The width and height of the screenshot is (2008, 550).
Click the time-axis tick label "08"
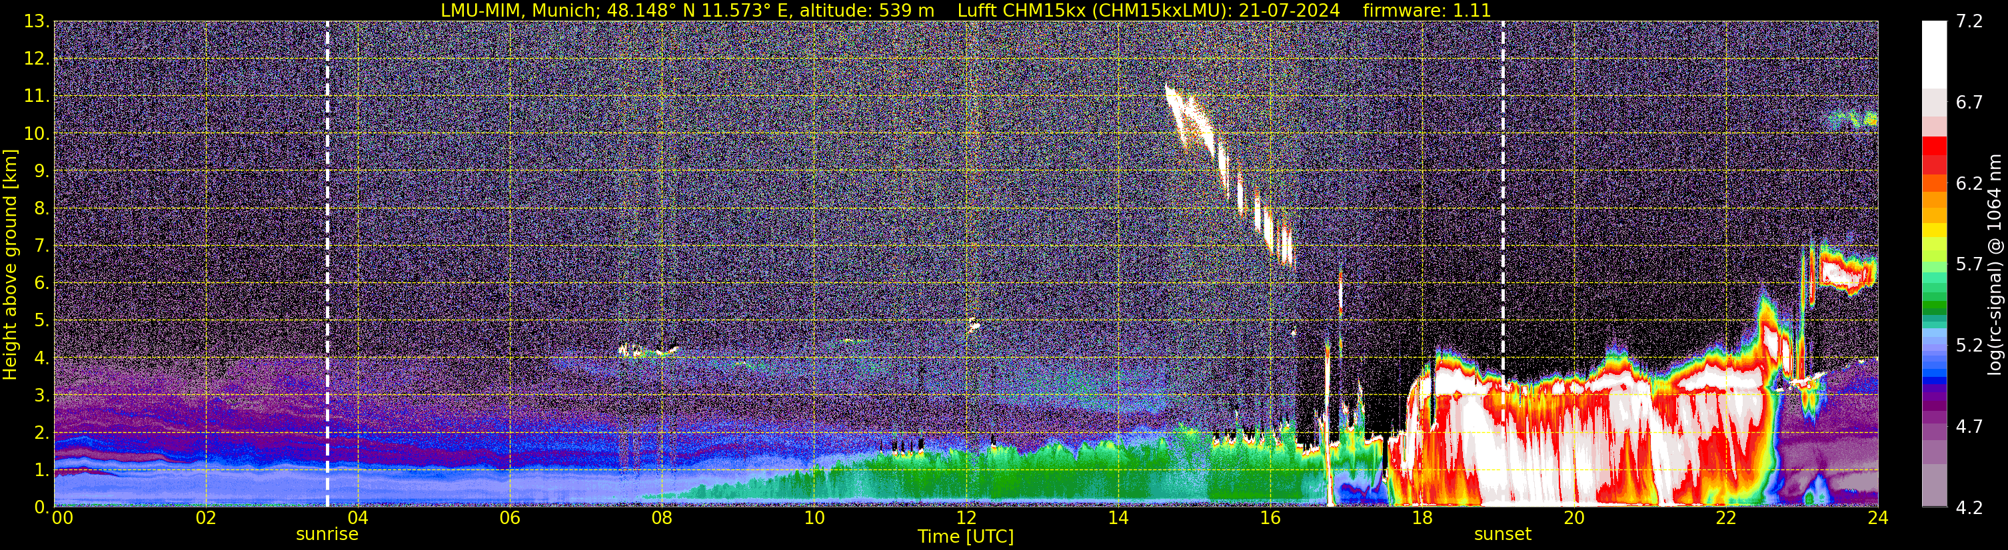click(662, 518)
